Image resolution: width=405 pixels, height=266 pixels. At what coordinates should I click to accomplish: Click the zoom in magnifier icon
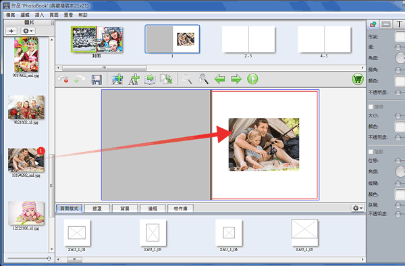(203, 79)
